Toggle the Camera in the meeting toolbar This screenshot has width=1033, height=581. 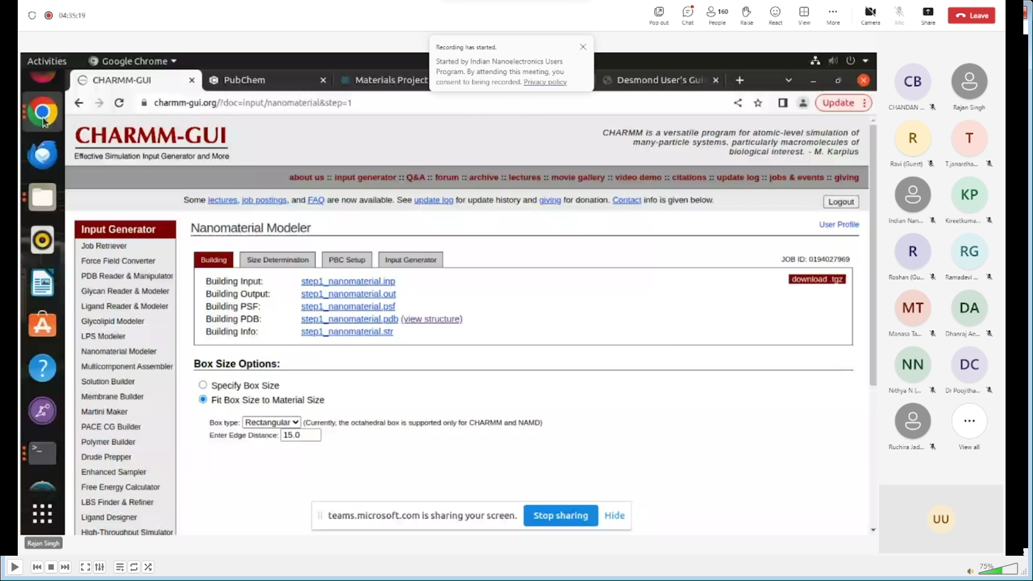coord(870,16)
